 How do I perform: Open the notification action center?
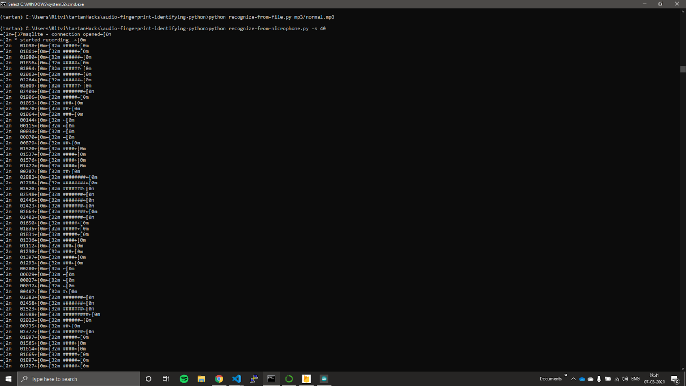[675, 379]
